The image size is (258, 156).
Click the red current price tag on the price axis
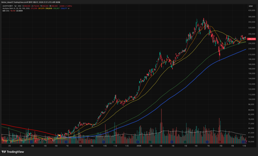252,39
